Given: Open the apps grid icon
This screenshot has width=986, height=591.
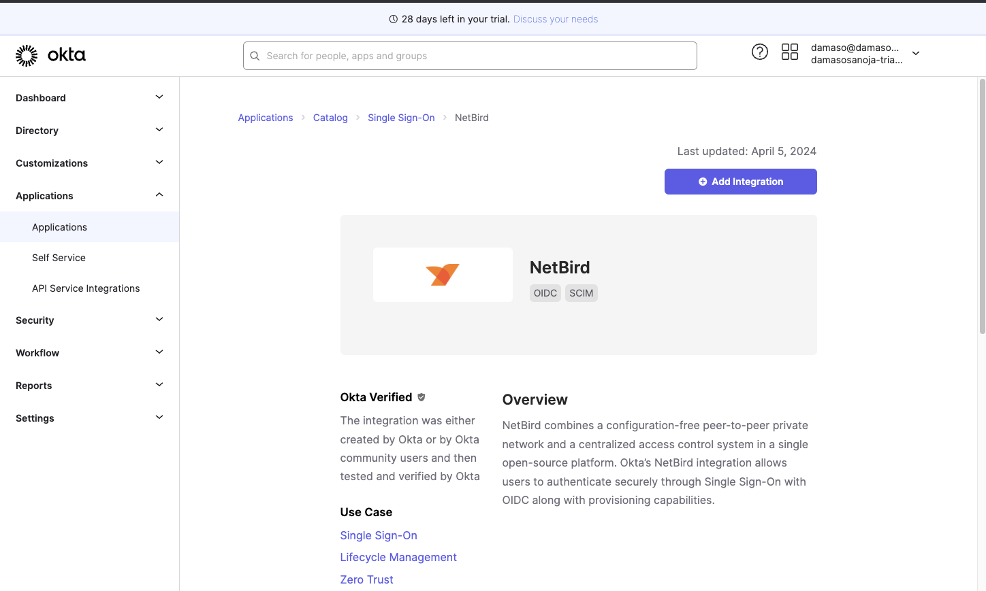Looking at the screenshot, I should click(790, 51).
